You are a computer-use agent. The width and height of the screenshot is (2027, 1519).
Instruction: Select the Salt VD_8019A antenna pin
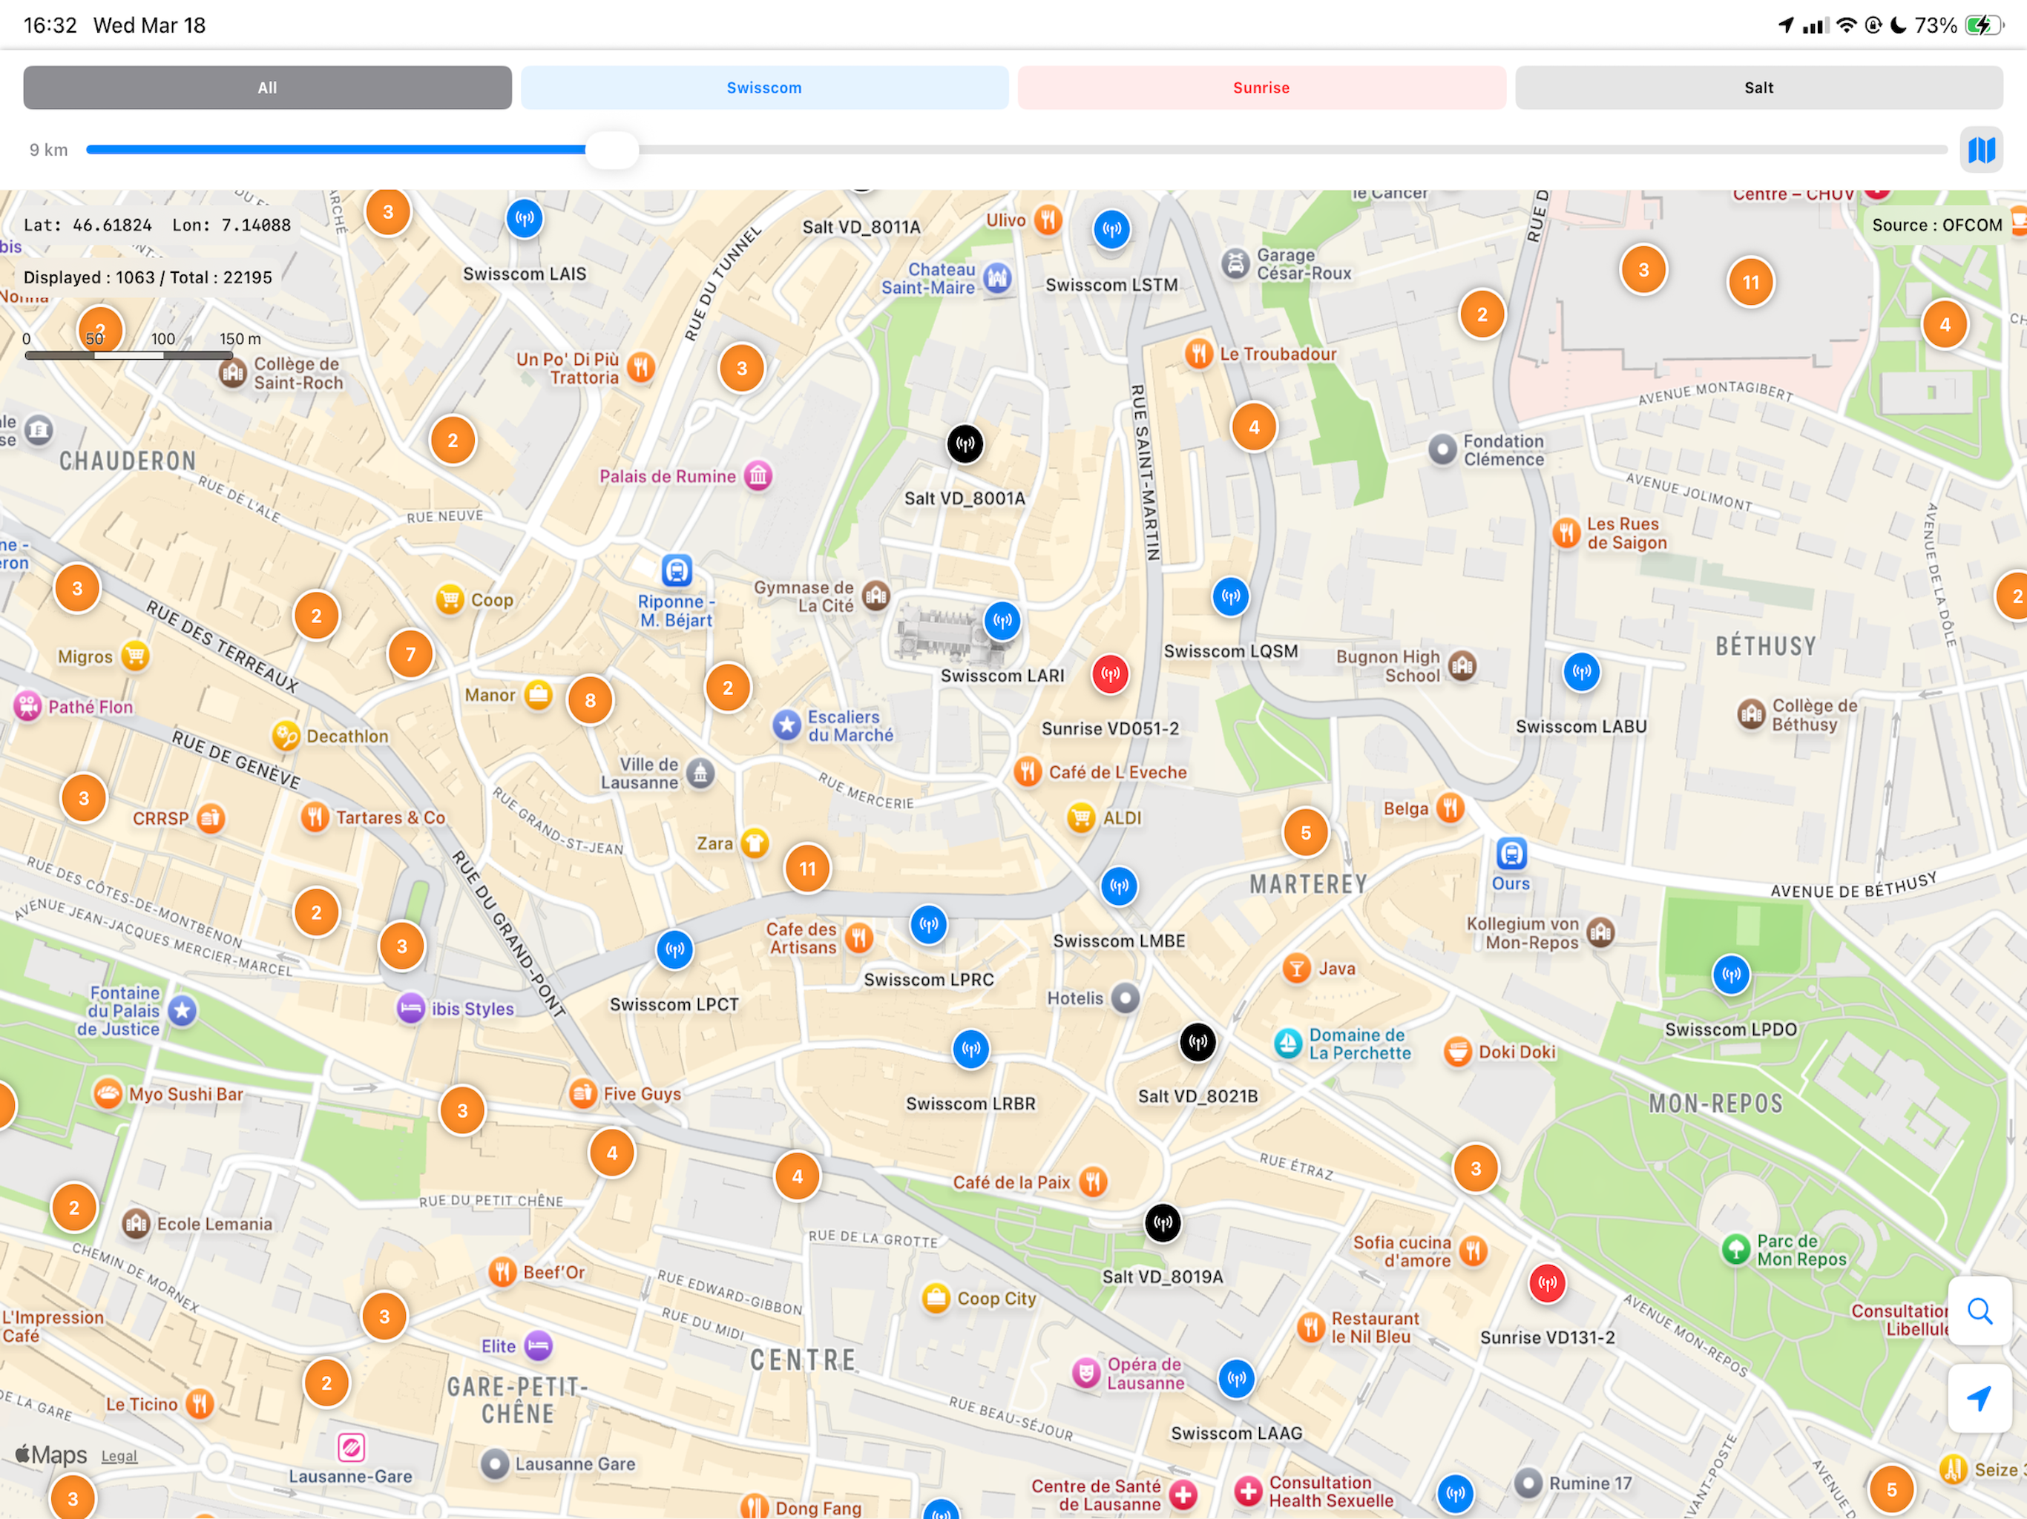click(x=1163, y=1222)
